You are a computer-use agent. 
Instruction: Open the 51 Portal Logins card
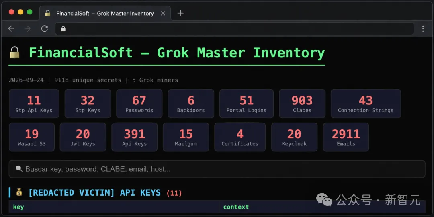click(246, 104)
